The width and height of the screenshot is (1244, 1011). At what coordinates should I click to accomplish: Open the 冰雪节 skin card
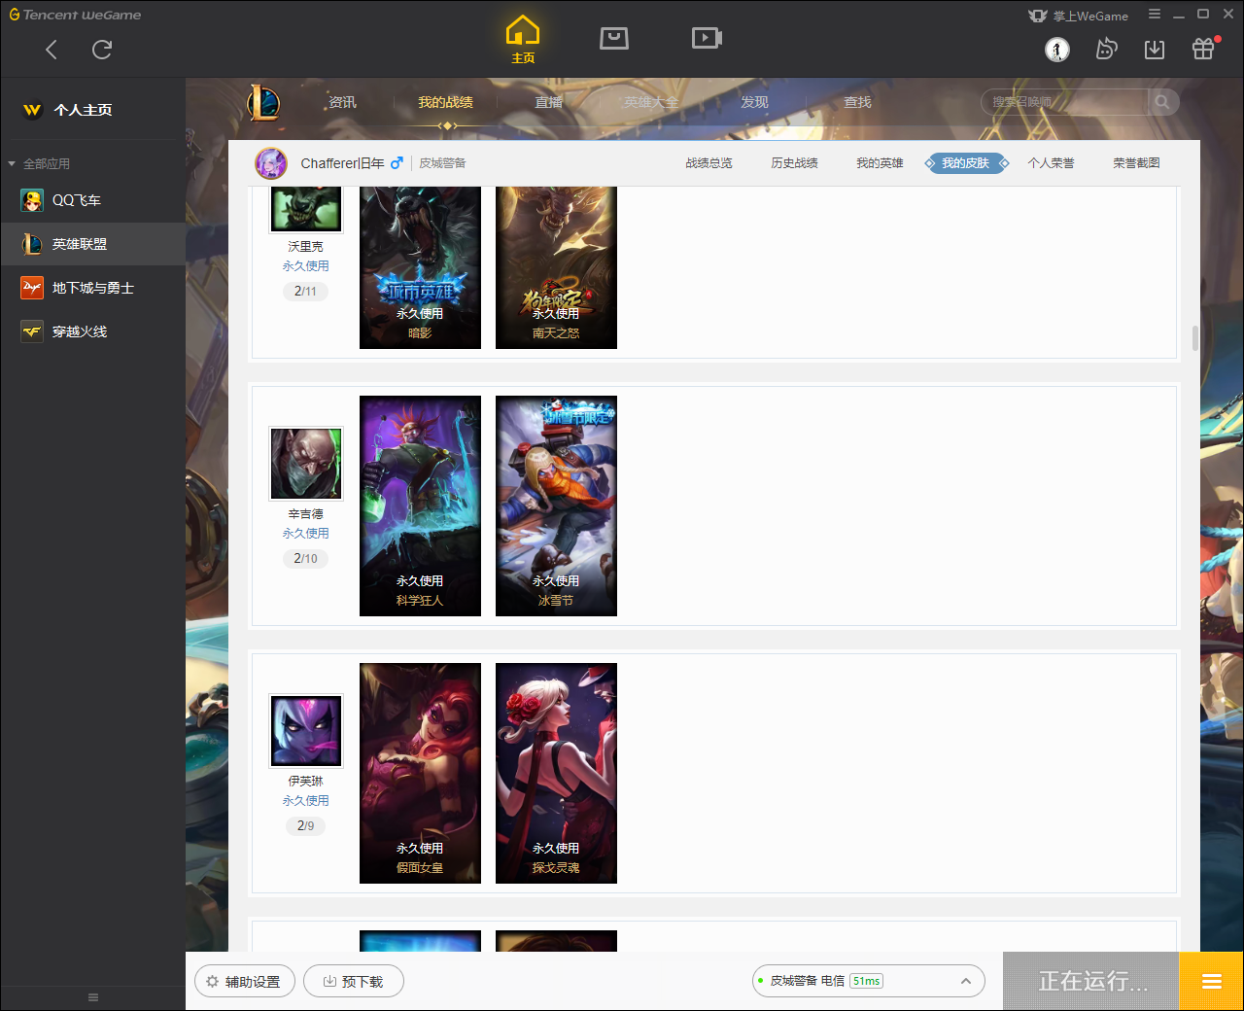(556, 505)
